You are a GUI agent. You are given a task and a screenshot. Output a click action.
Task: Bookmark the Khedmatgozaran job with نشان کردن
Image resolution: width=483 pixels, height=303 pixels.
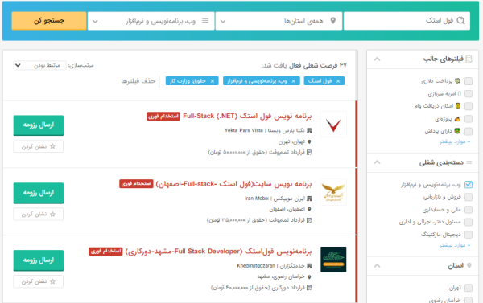click(39, 281)
